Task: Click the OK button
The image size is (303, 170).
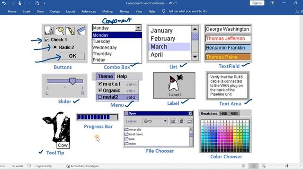Action: tap(72, 56)
